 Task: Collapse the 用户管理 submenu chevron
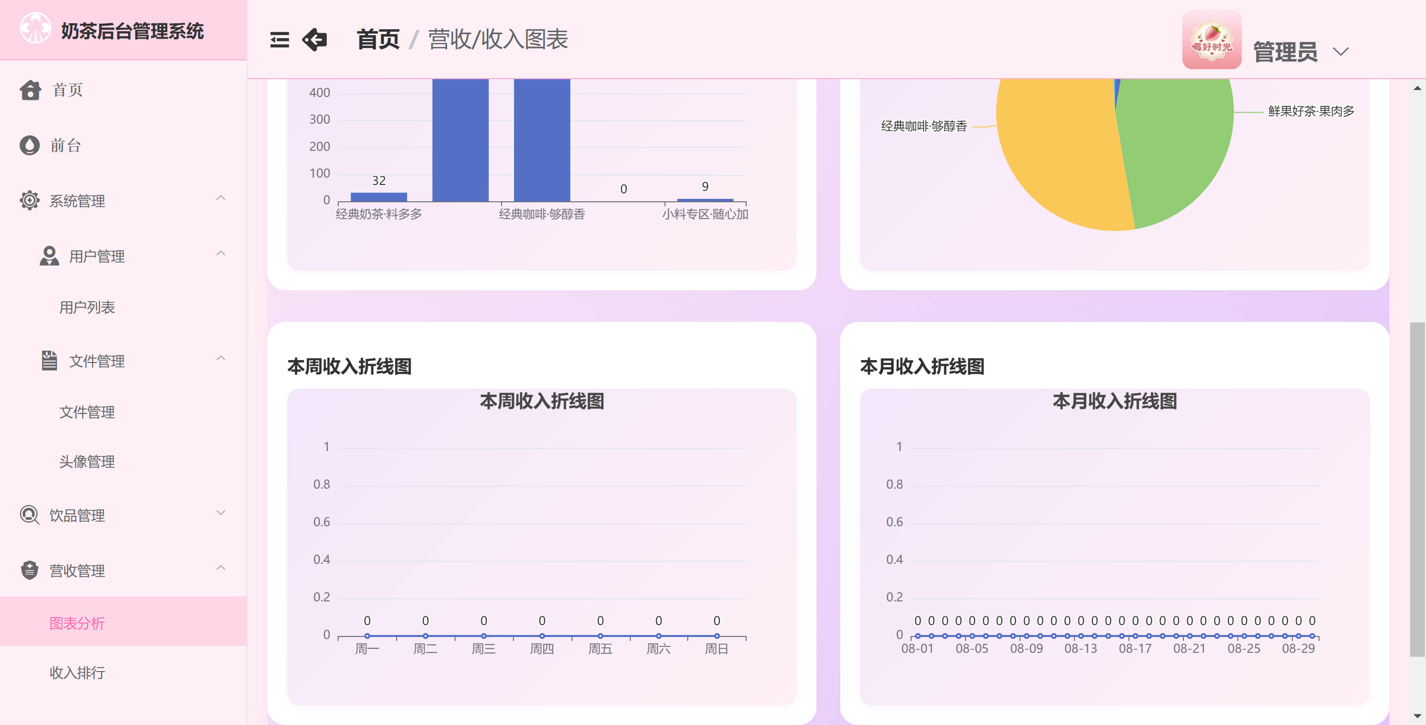(x=221, y=253)
